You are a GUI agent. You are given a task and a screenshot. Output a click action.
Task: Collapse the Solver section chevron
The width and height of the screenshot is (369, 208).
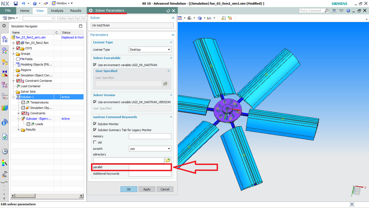point(173,18)
